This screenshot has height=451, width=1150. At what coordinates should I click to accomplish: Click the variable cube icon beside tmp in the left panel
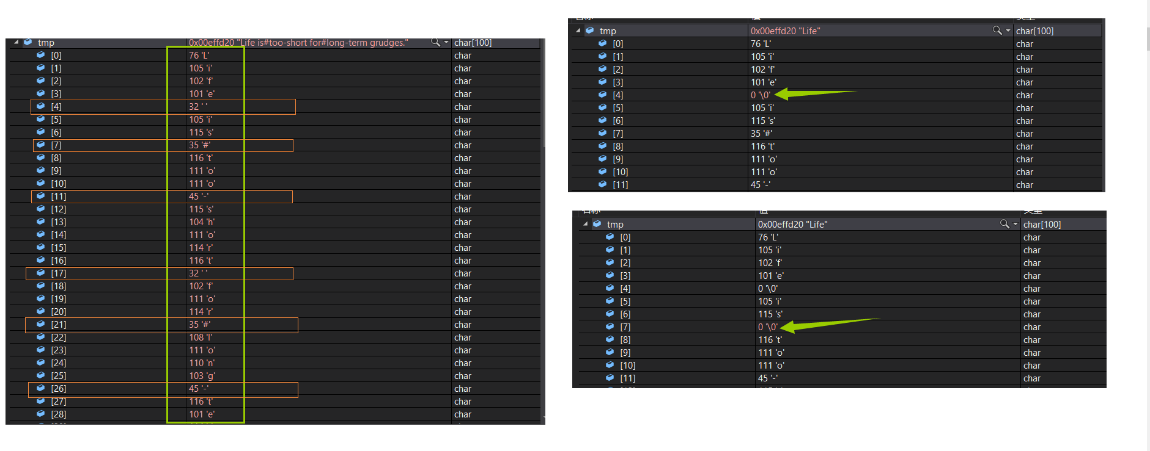click(x=28, y=43)
